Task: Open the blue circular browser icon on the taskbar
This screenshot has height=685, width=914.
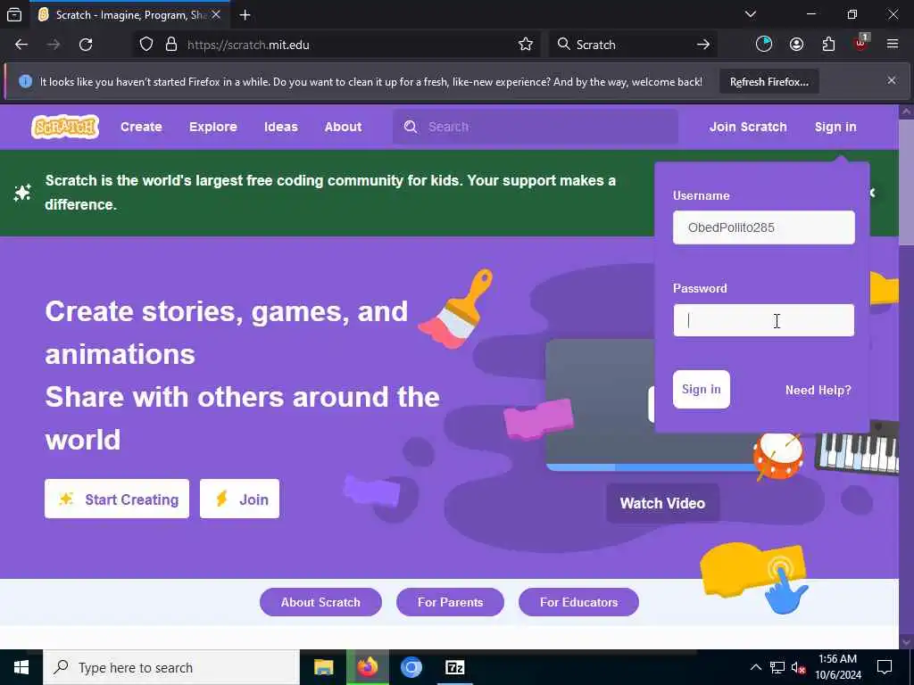Action: (411, 667)
